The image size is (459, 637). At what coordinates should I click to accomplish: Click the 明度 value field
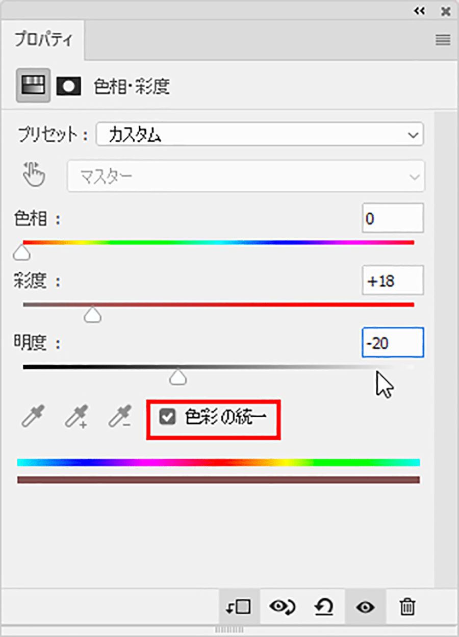[x=393, y=343]
